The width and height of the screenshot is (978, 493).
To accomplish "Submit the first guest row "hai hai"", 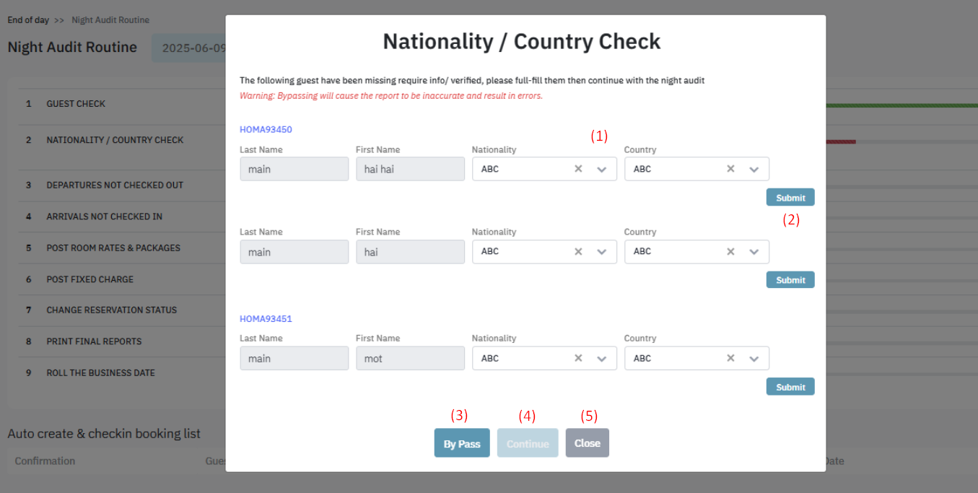I will [790, 198].
